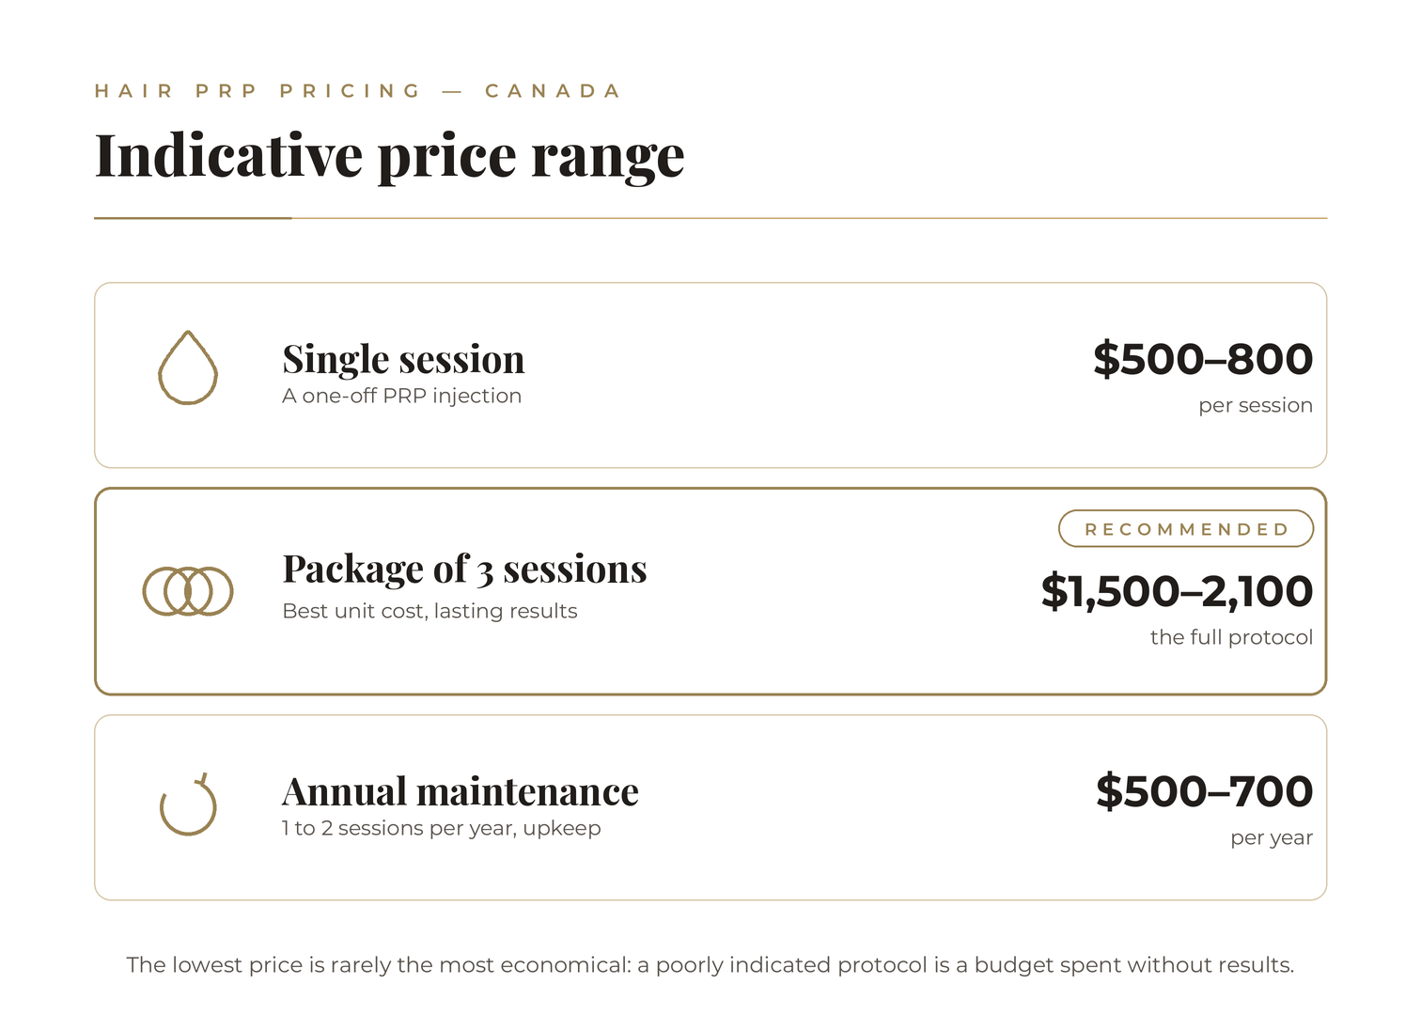Click 'A one-off PRP injection' subtitle

[x=401, y=396]
